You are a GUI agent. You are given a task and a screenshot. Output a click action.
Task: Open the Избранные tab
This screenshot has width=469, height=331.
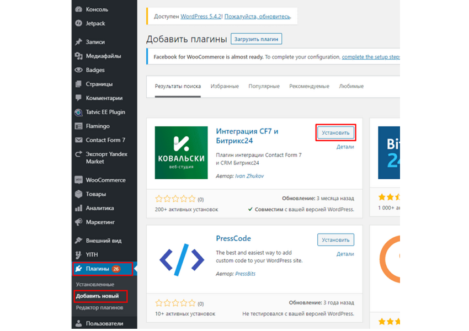point(224,87)
